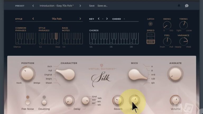
Task: Select Full character setting
Action: click(50, 70)
